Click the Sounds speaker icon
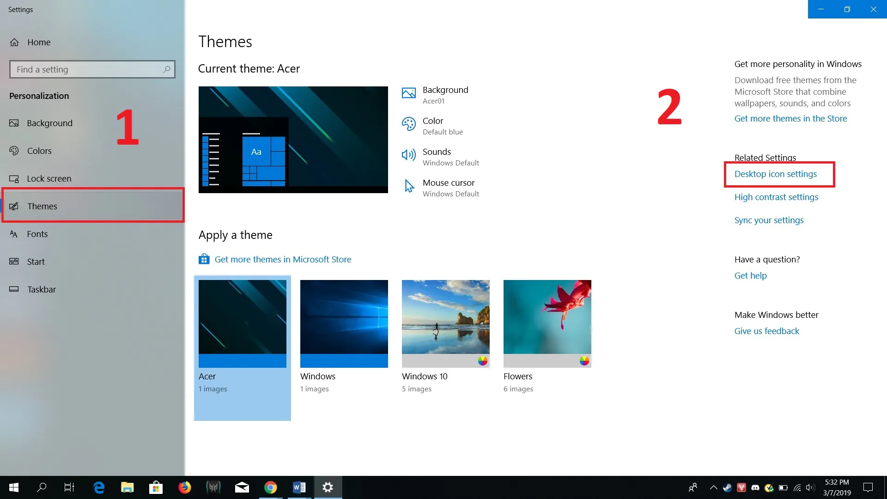The height and width of the screenshot is (499, 887). tap(409, 155)
